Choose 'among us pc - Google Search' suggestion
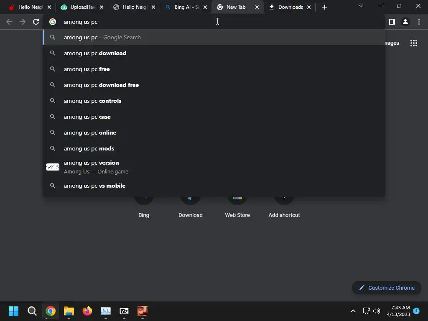Viewport: 428px width, 321px height. pos(214,37)
